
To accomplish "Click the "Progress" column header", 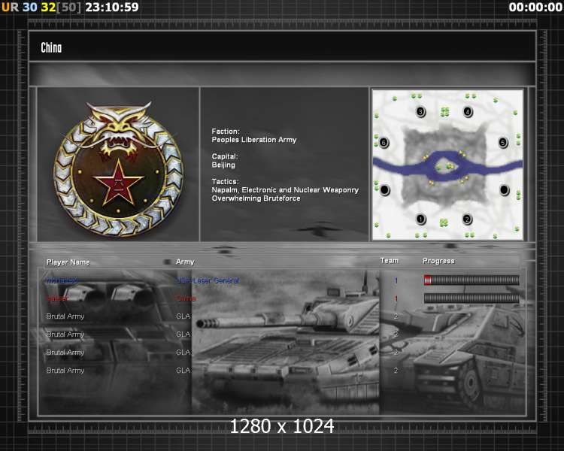I will click(x=438, y=261).
